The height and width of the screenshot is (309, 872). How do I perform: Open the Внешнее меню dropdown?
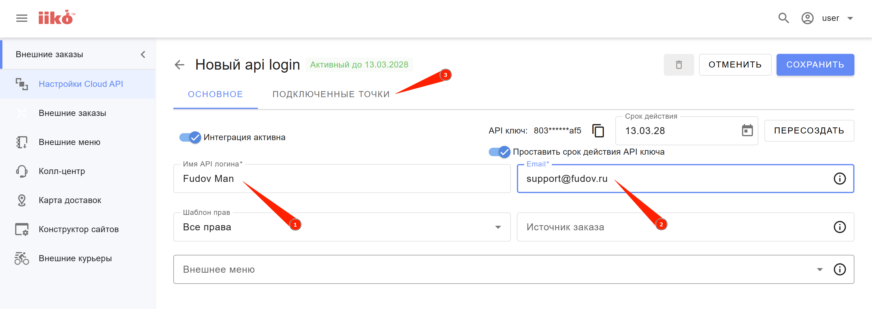point(820,269)
